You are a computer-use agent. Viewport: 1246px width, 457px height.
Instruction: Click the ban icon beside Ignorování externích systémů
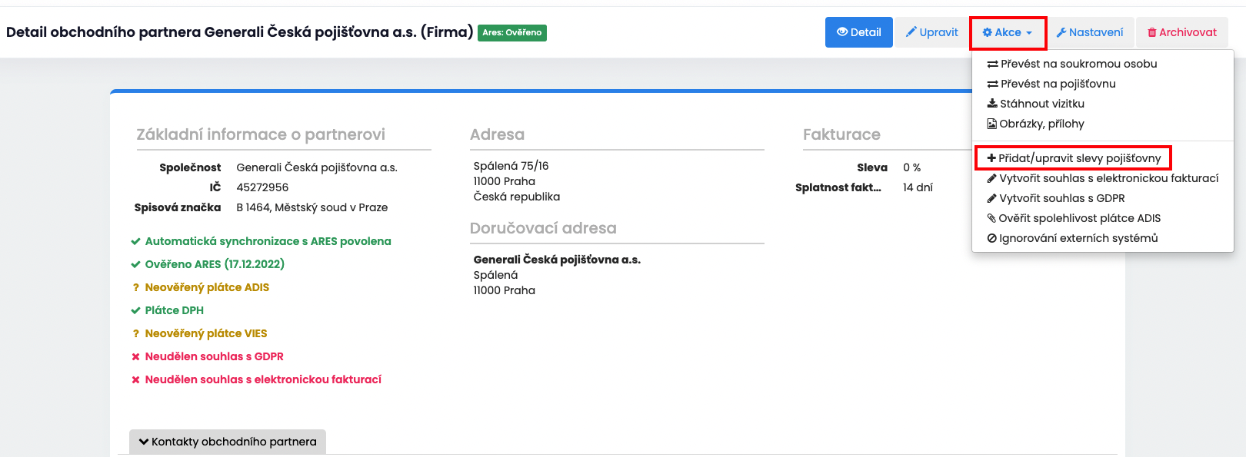992,238
